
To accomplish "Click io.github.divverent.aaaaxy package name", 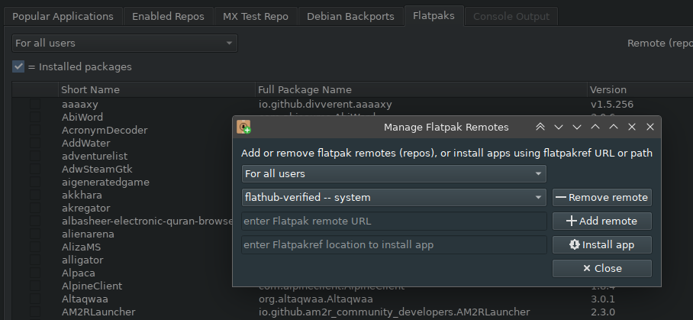I will pos(325,105).
